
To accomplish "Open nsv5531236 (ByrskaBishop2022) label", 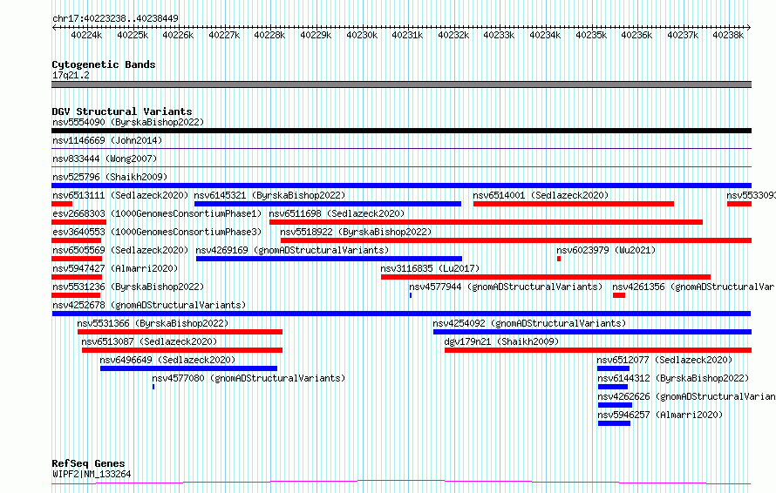I will [128, 287].
